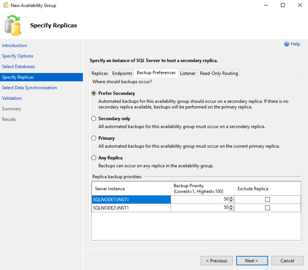Image resolution: width=308 pixels, height=270 pixels.
Task: Jump to the Validation step
Action: [x=12, y=98]
